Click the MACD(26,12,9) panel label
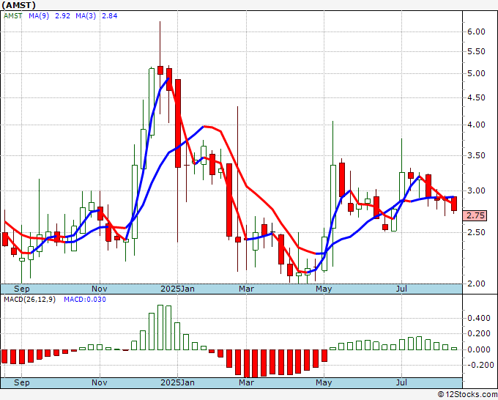The width and height of the screenshot is (498, 400). pyautogui.click(x=29, y=300)
